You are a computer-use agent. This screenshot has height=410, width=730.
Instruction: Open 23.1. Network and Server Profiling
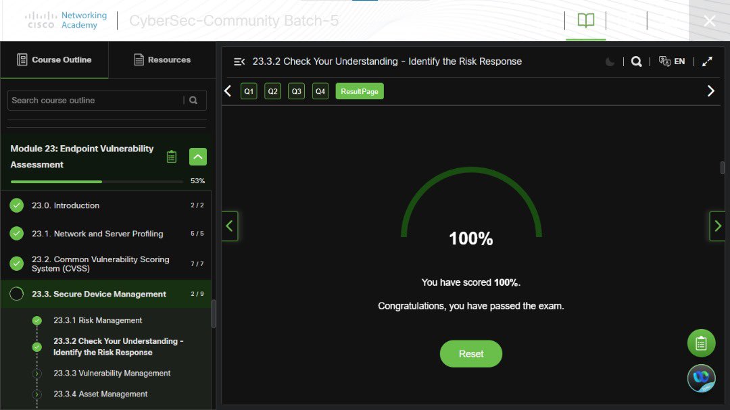pyautogui.click(x=106, y=234)
